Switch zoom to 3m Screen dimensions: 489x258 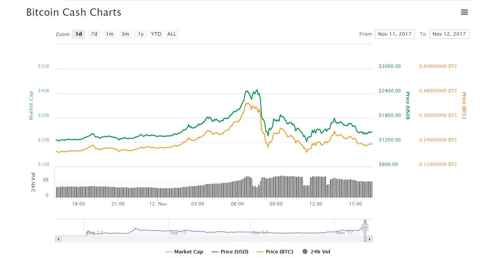[x=125, y=34]
